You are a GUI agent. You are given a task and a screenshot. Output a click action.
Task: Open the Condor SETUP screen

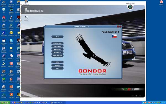tap(57, 62)
